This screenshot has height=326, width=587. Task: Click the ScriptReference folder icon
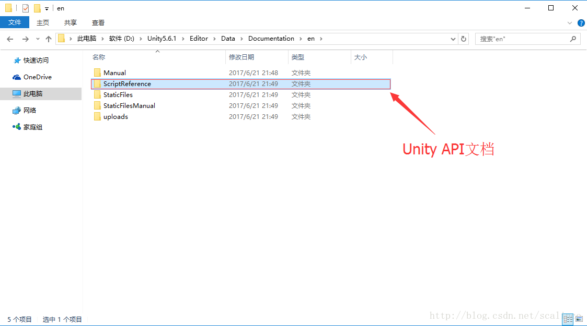coord(97,83)
